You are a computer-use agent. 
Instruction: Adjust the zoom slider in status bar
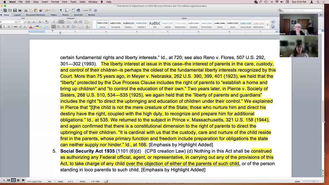314,181
